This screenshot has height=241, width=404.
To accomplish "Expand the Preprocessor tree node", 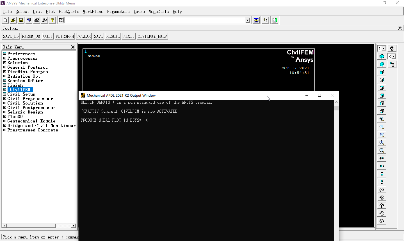I will point(4,58).
